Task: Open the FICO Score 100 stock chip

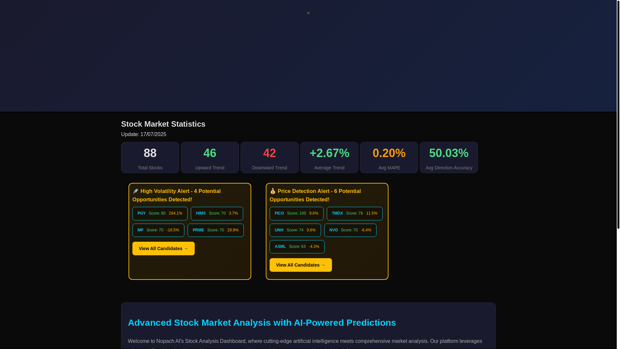Action: coord(296,214)
